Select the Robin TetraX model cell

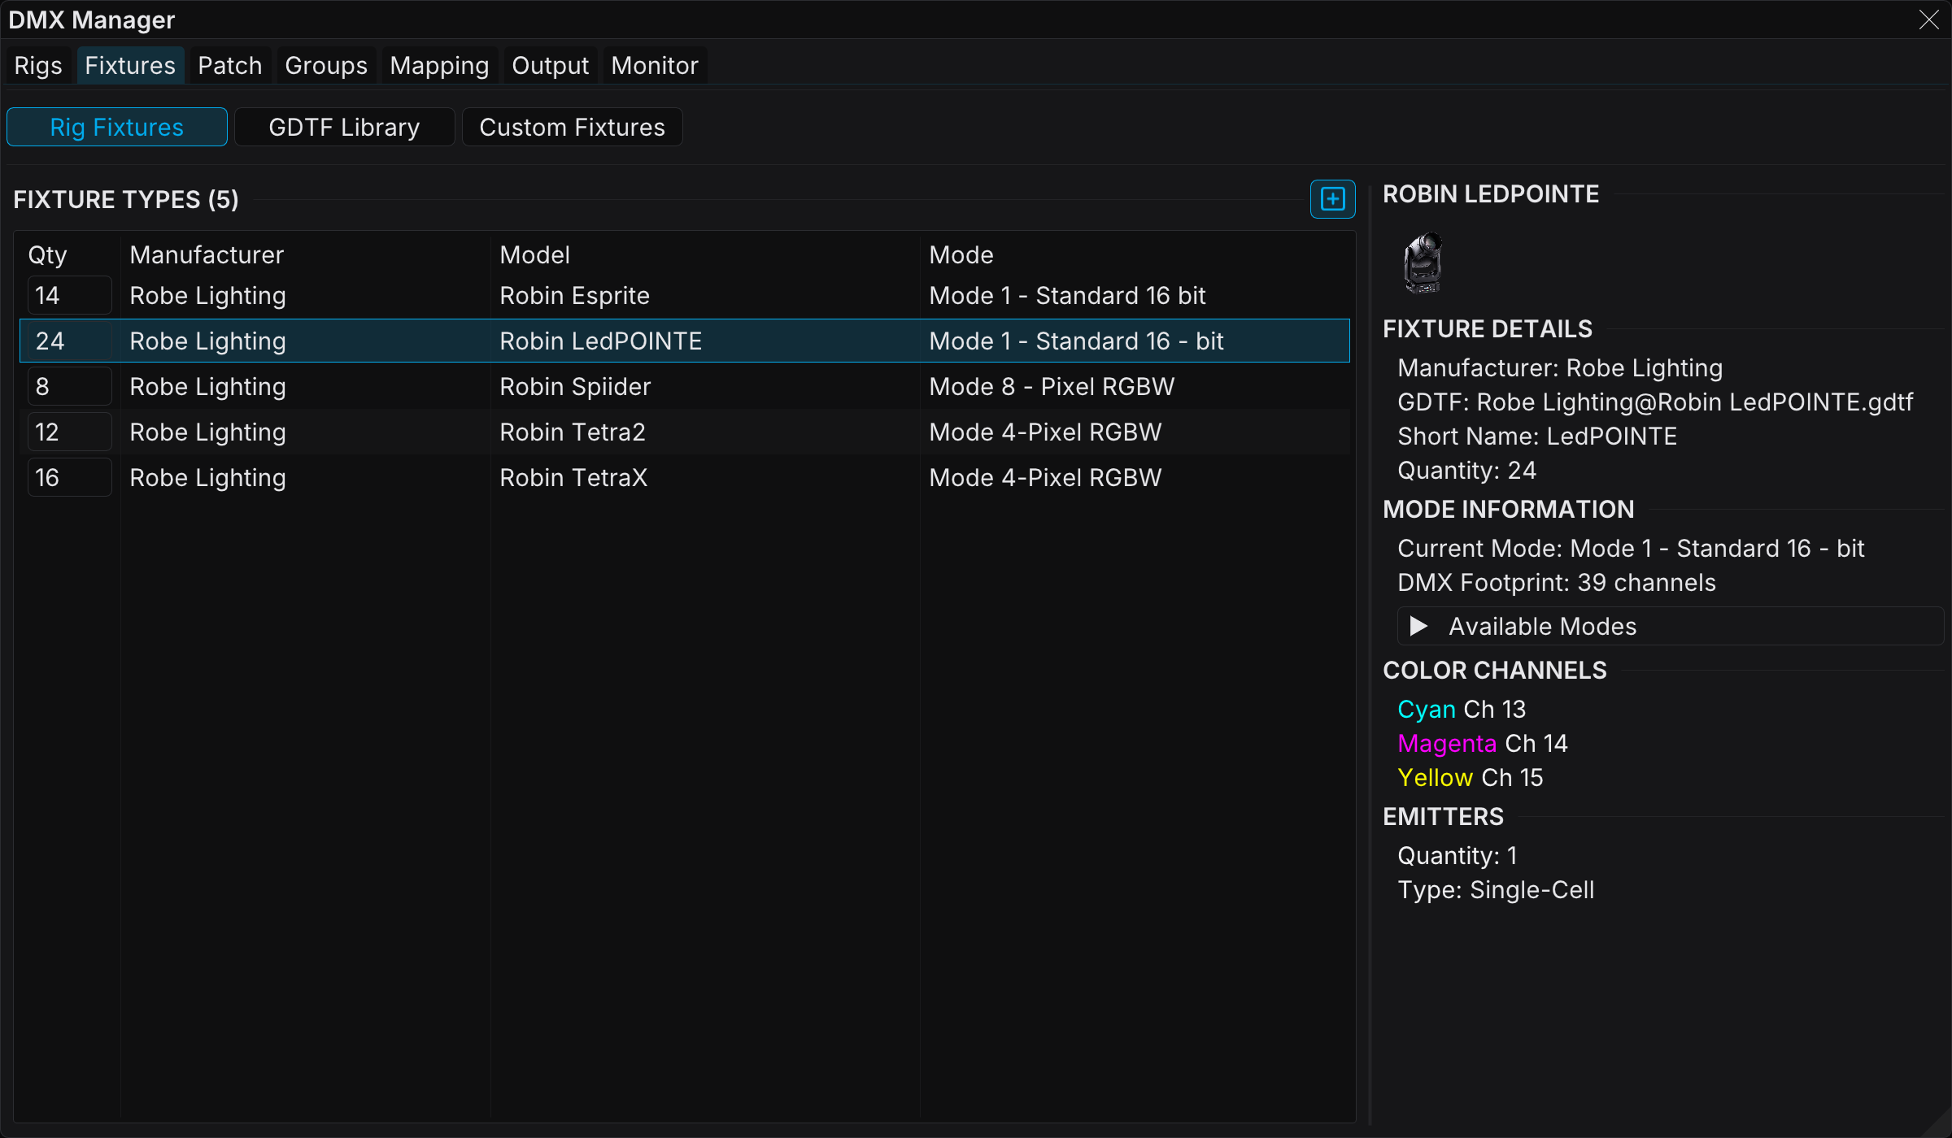click(573, 477)
